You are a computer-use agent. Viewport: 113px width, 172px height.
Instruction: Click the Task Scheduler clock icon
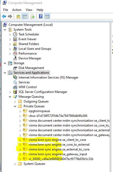(x=15, y=34)
